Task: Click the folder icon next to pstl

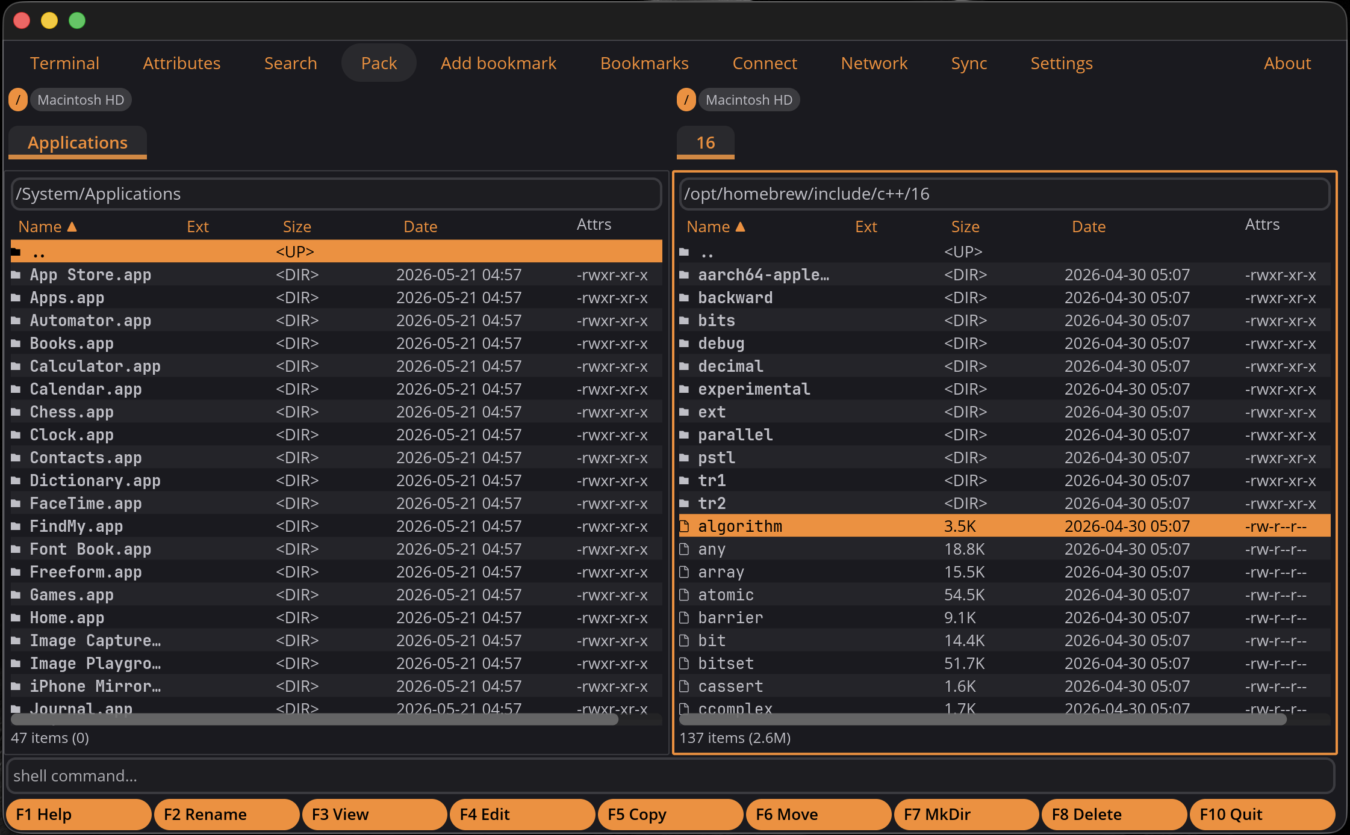Action: (685, 458)
